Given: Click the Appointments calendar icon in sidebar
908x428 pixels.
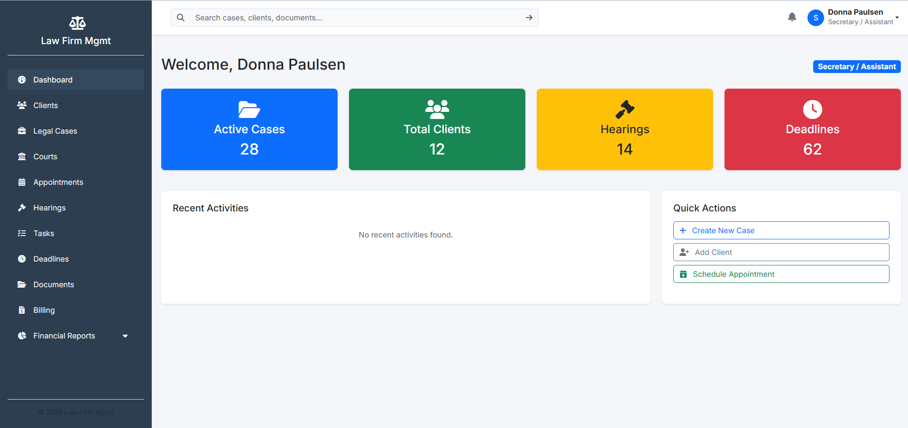Looking at the screenshot, I should point(22,182).
